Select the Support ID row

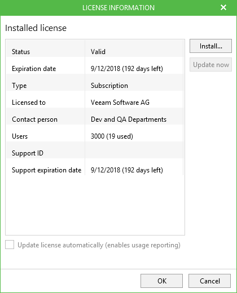pos(95,153)
